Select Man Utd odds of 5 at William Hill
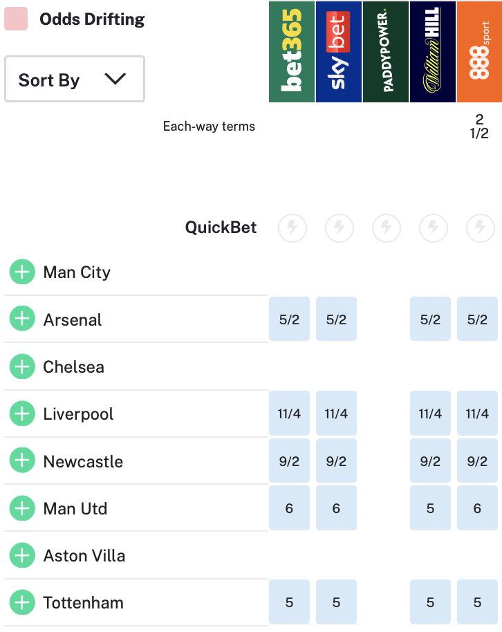The image size is (502, 632). (430, 508)
